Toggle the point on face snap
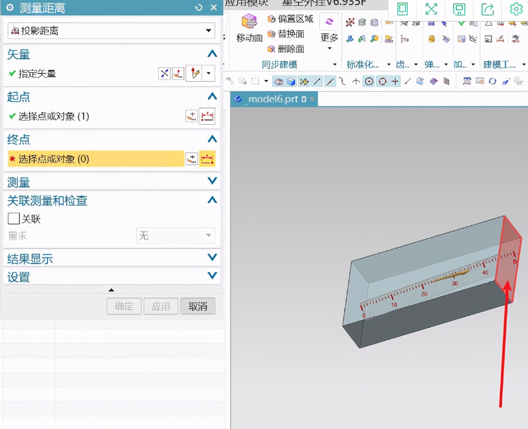The height and width of the screenshot is (429, 528). coord(420,81)
